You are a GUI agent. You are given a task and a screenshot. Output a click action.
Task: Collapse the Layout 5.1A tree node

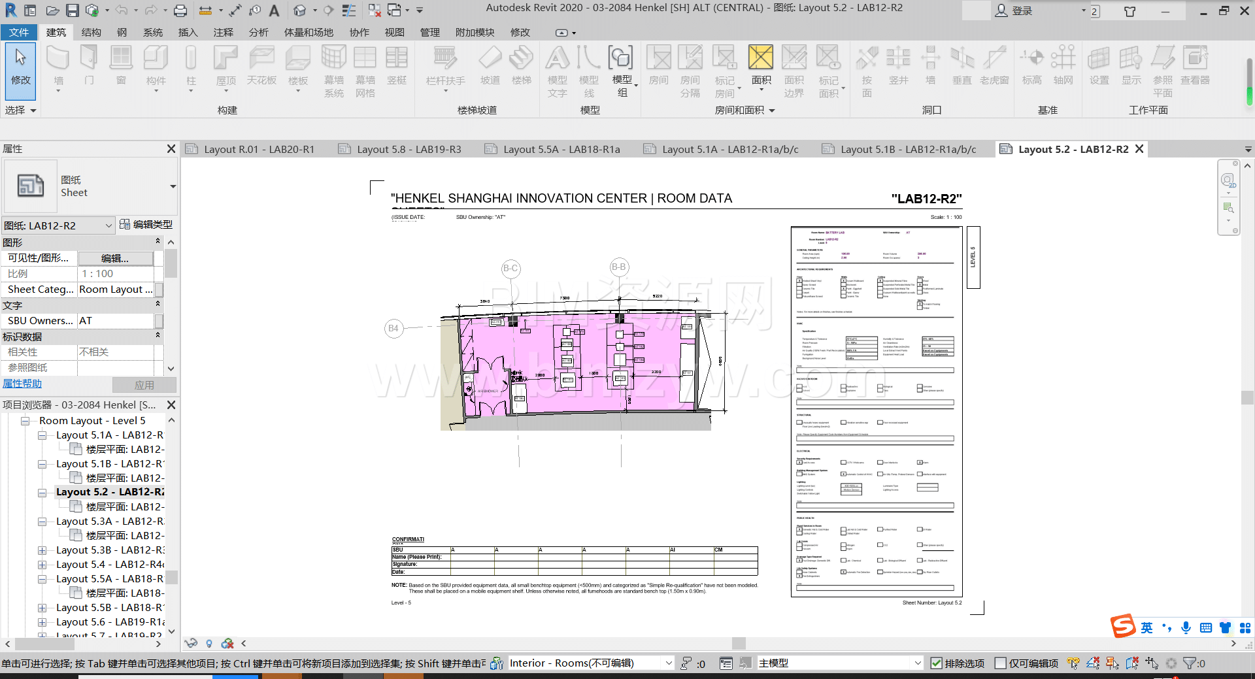(42, 435)
